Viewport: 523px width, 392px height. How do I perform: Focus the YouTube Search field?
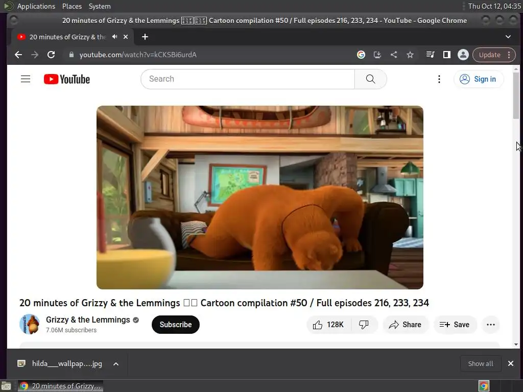(248, 79)
